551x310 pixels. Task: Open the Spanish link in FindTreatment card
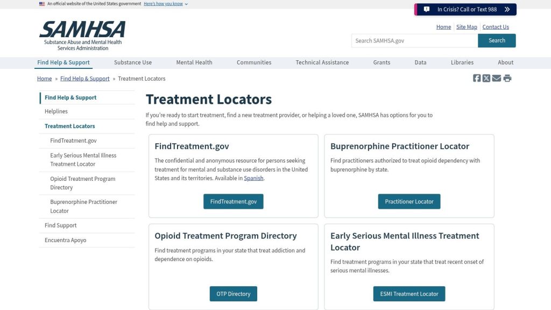click(x=253, y=178)
